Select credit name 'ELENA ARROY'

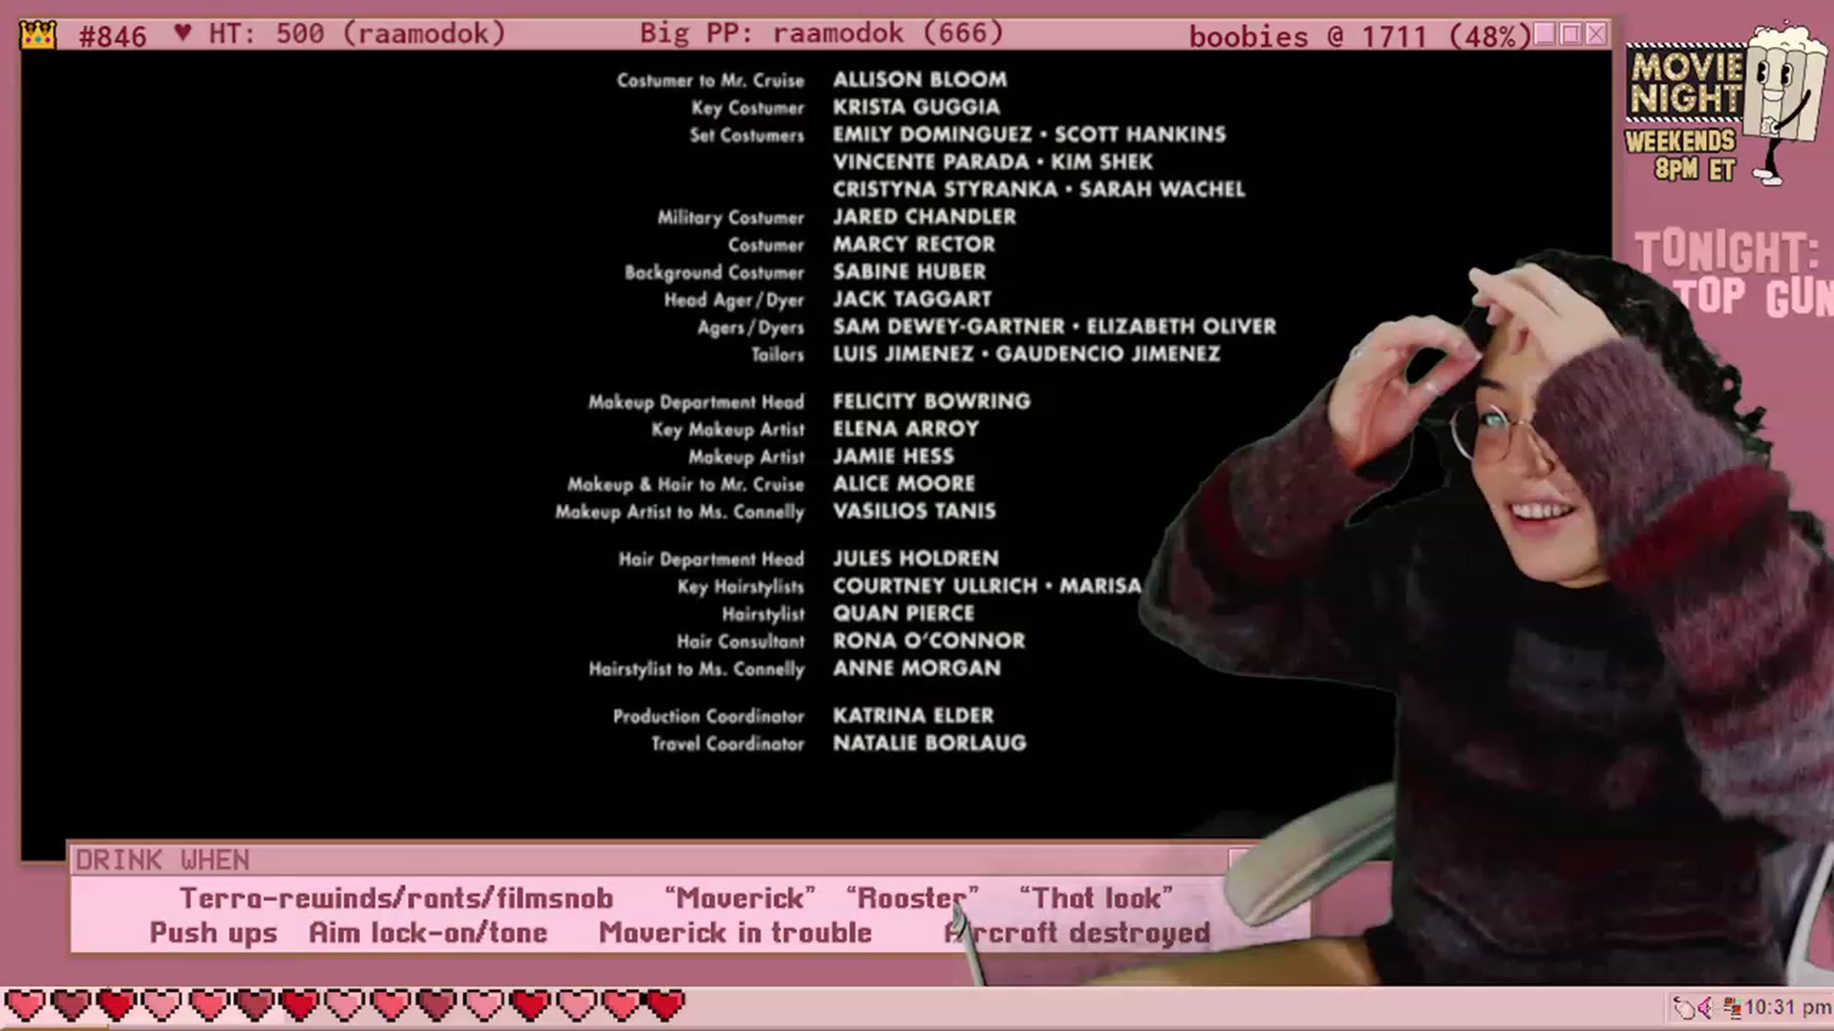(x=906, y=430)
